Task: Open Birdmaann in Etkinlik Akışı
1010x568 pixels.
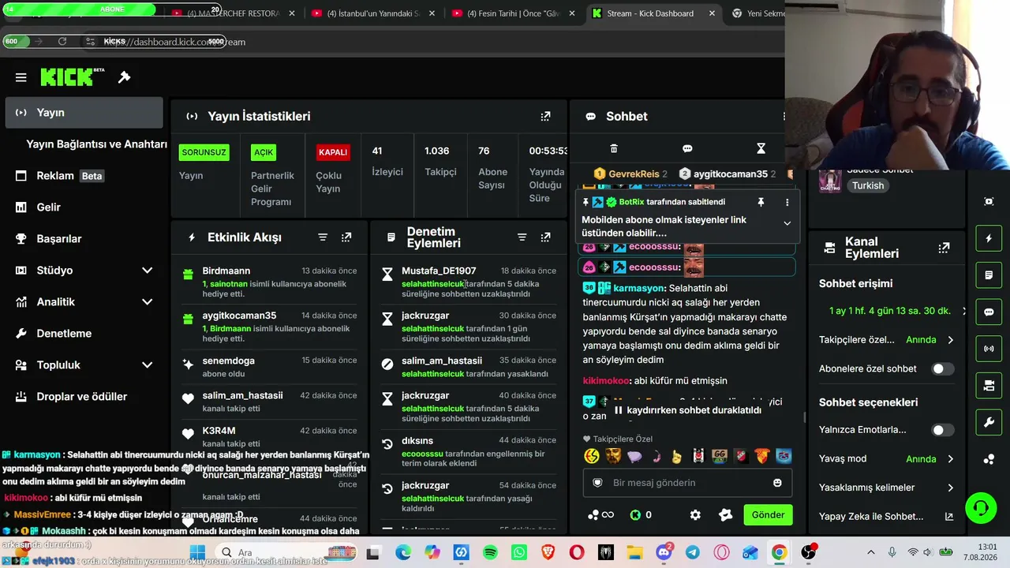Action: [226, 271]
